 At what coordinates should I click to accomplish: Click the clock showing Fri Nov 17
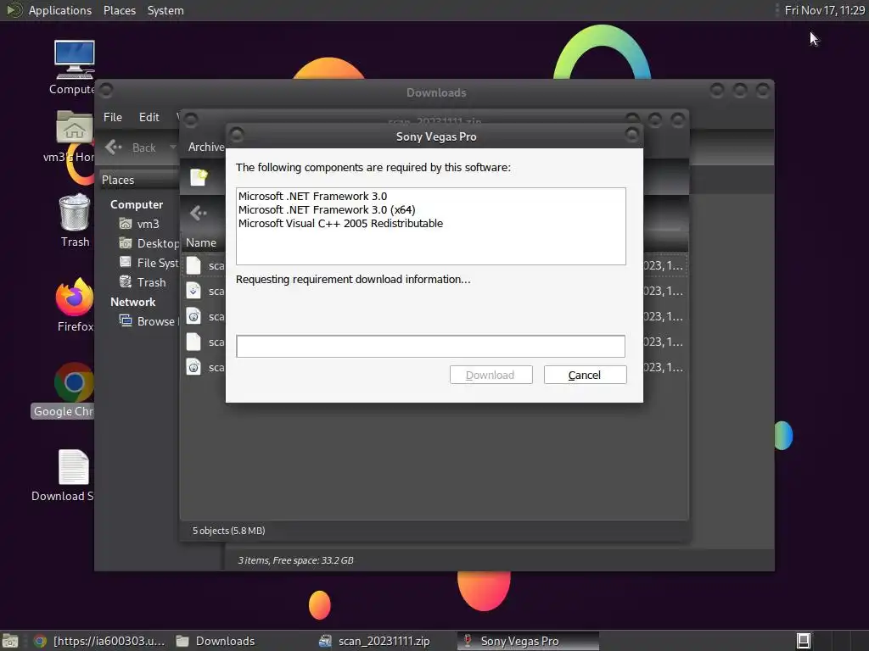tap(824, 10)
